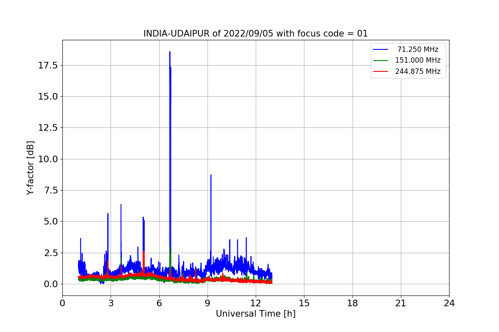Click the tallest blue spike peak near 18.5 dB
Image resolution: width=499 pixels, height=332 pixels.
[x=170, y=52]
